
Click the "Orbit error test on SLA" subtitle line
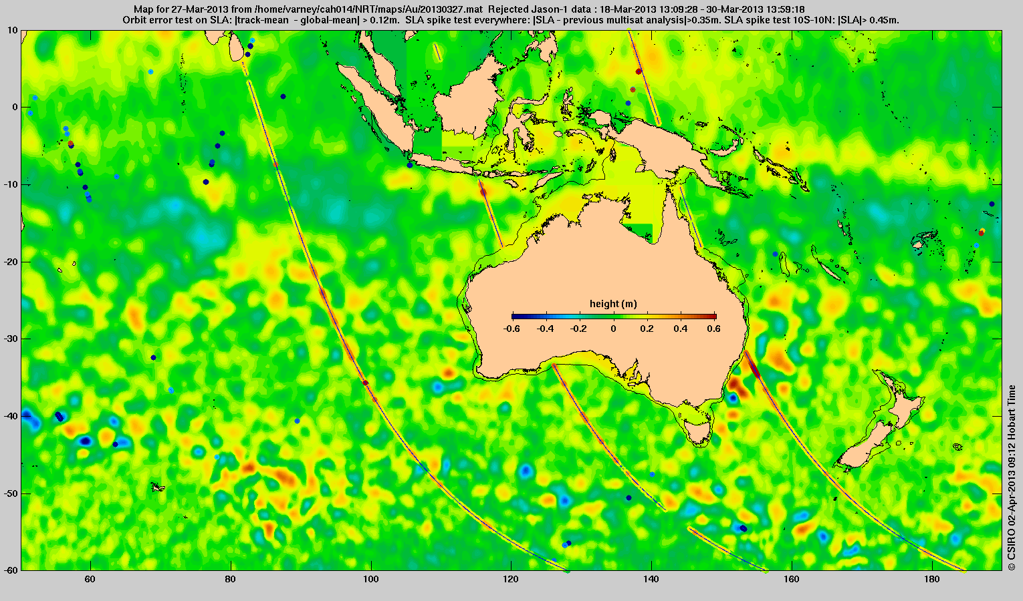point(511,20)
